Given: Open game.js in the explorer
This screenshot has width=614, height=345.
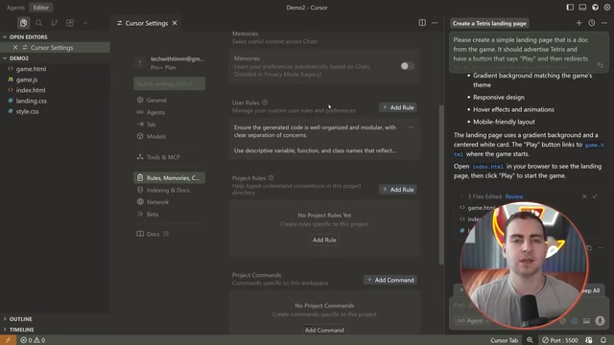Looking at the screenshot, I should (27, 80).
